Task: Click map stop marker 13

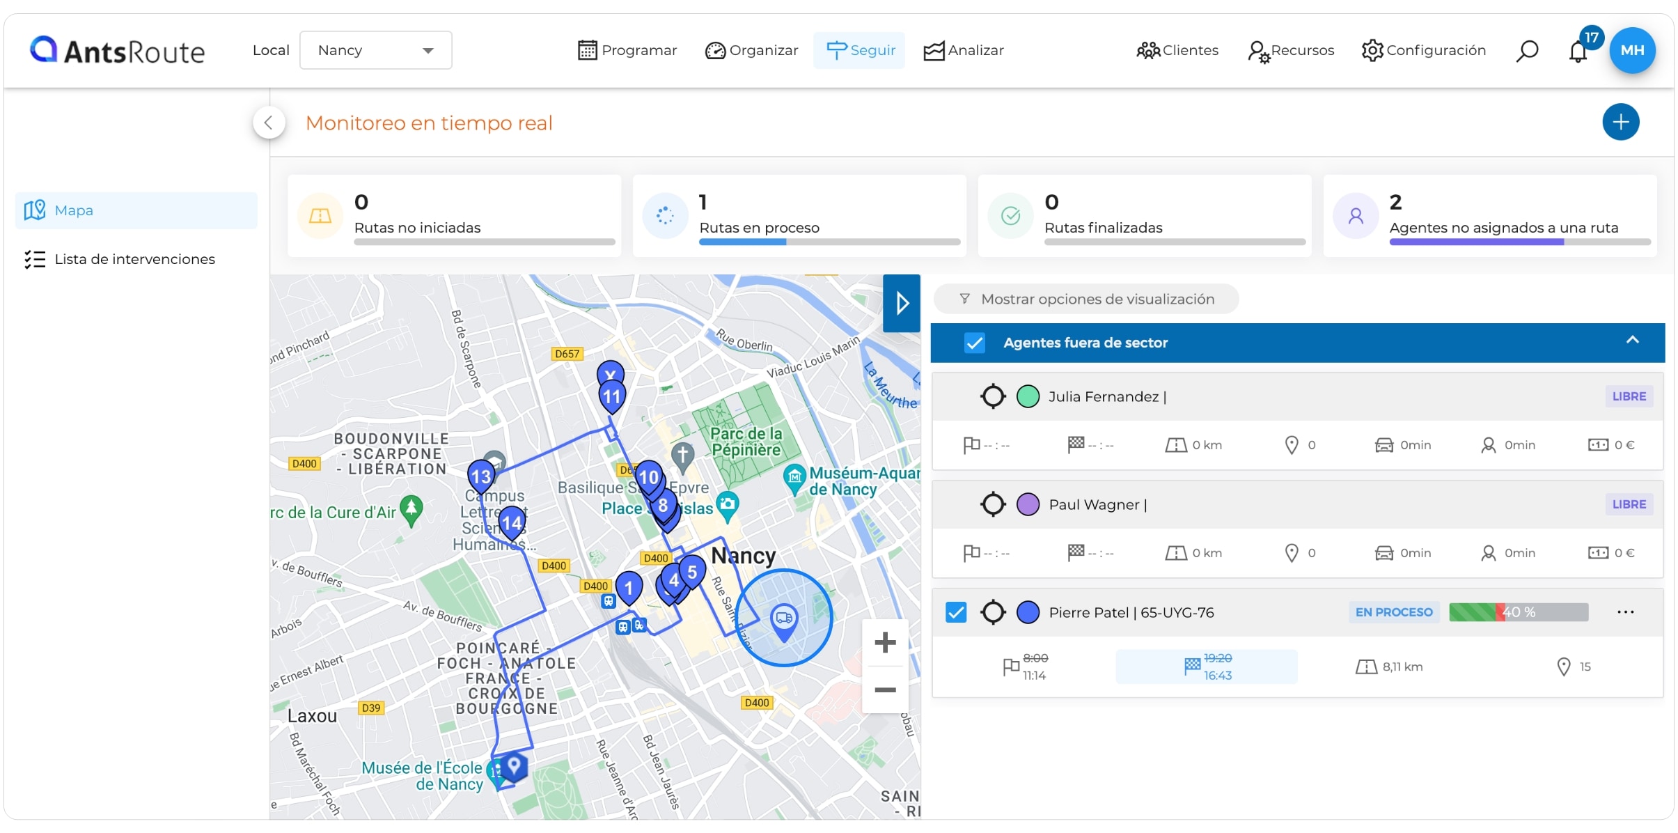Action: pyautogui.click(x=481, y=476)
